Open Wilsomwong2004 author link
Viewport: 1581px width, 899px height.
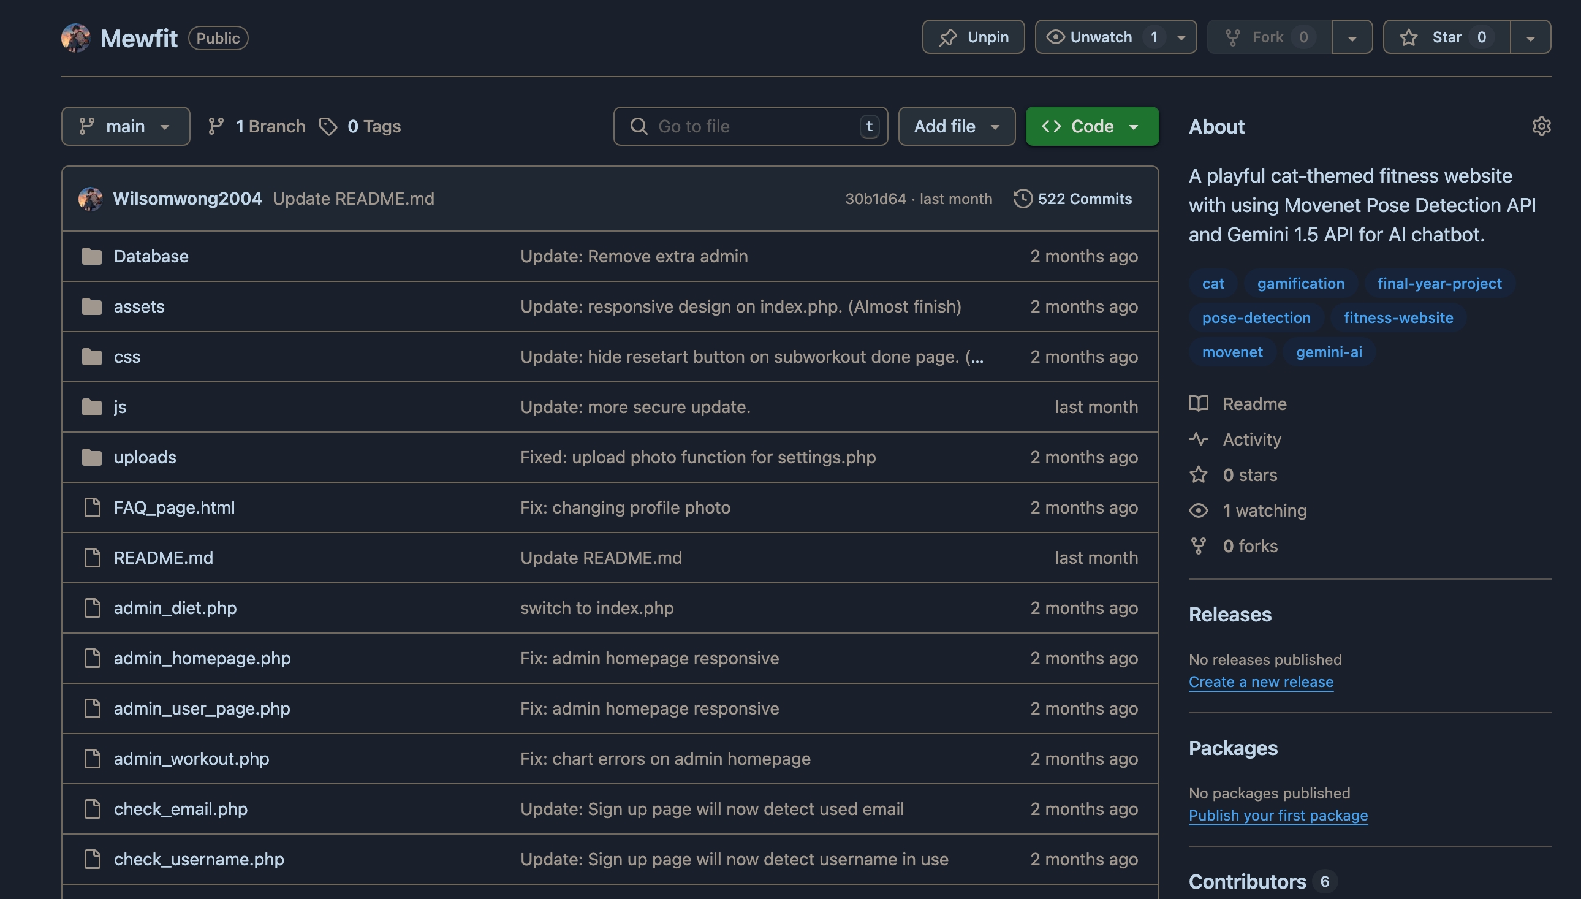(188, 199)
